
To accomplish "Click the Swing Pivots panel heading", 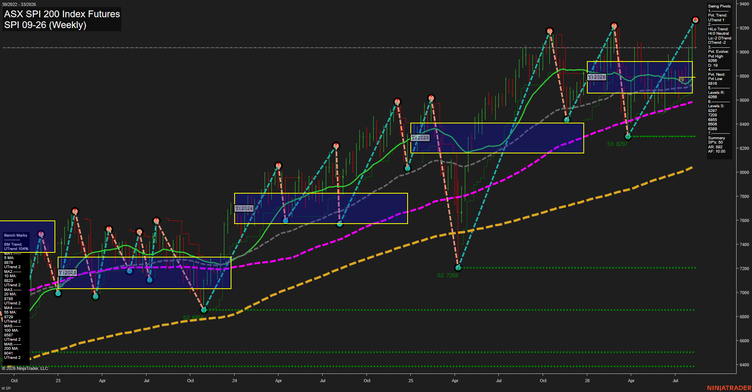I will click(x=719, y=6).
